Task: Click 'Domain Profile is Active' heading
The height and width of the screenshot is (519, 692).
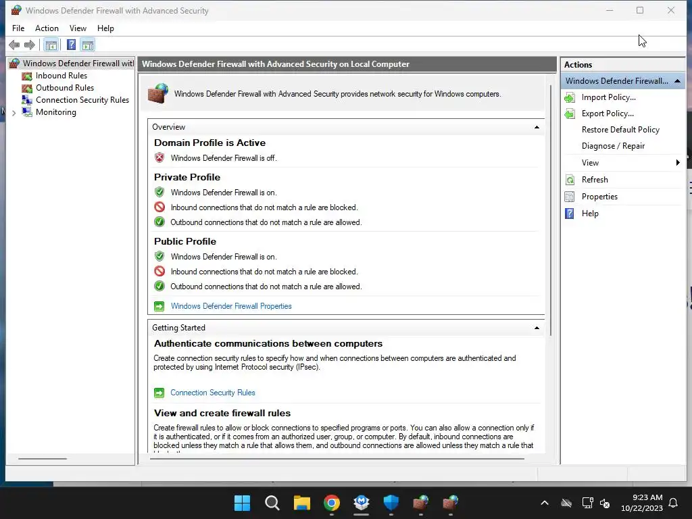Action: (209, 143)
